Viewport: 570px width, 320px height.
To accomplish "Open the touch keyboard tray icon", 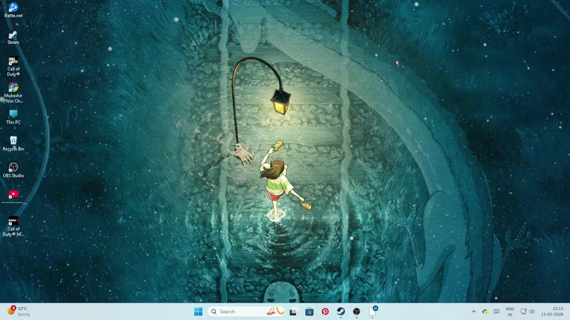I will pos(497,312).
